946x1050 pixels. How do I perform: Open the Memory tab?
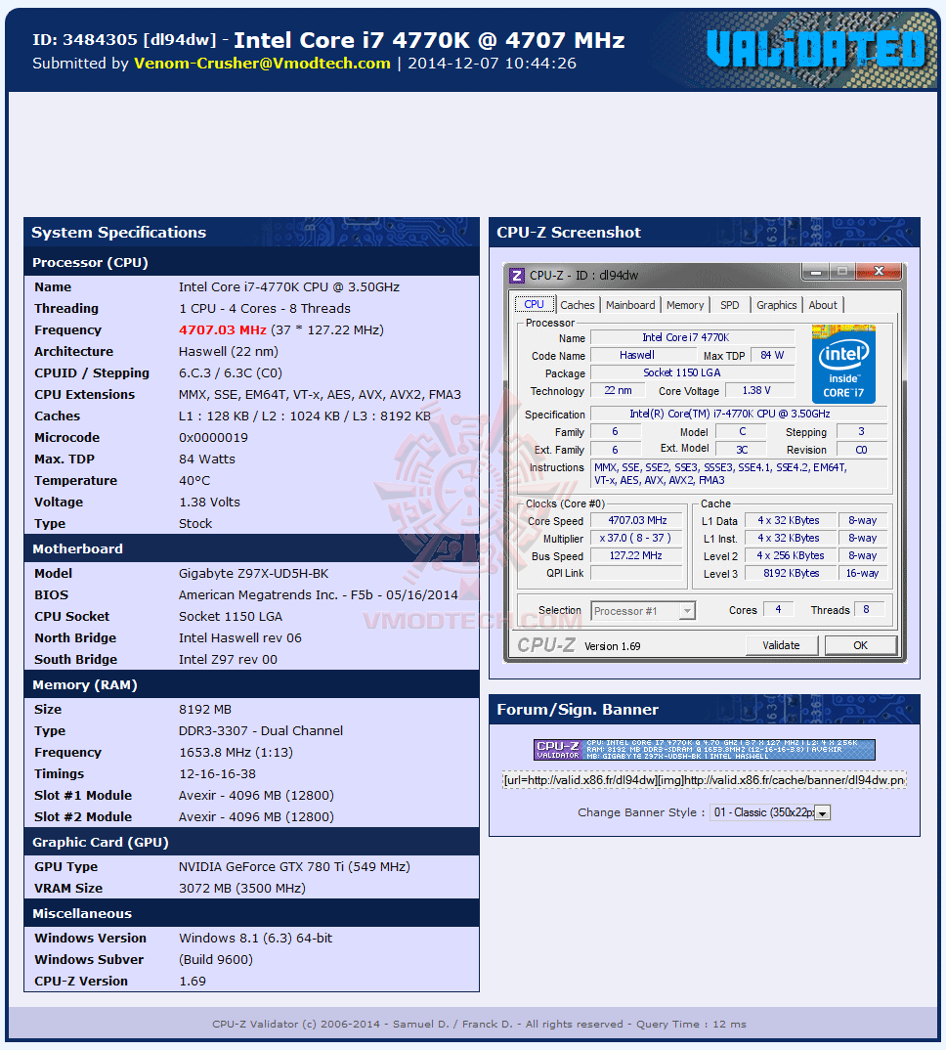[x=685, y=305]
